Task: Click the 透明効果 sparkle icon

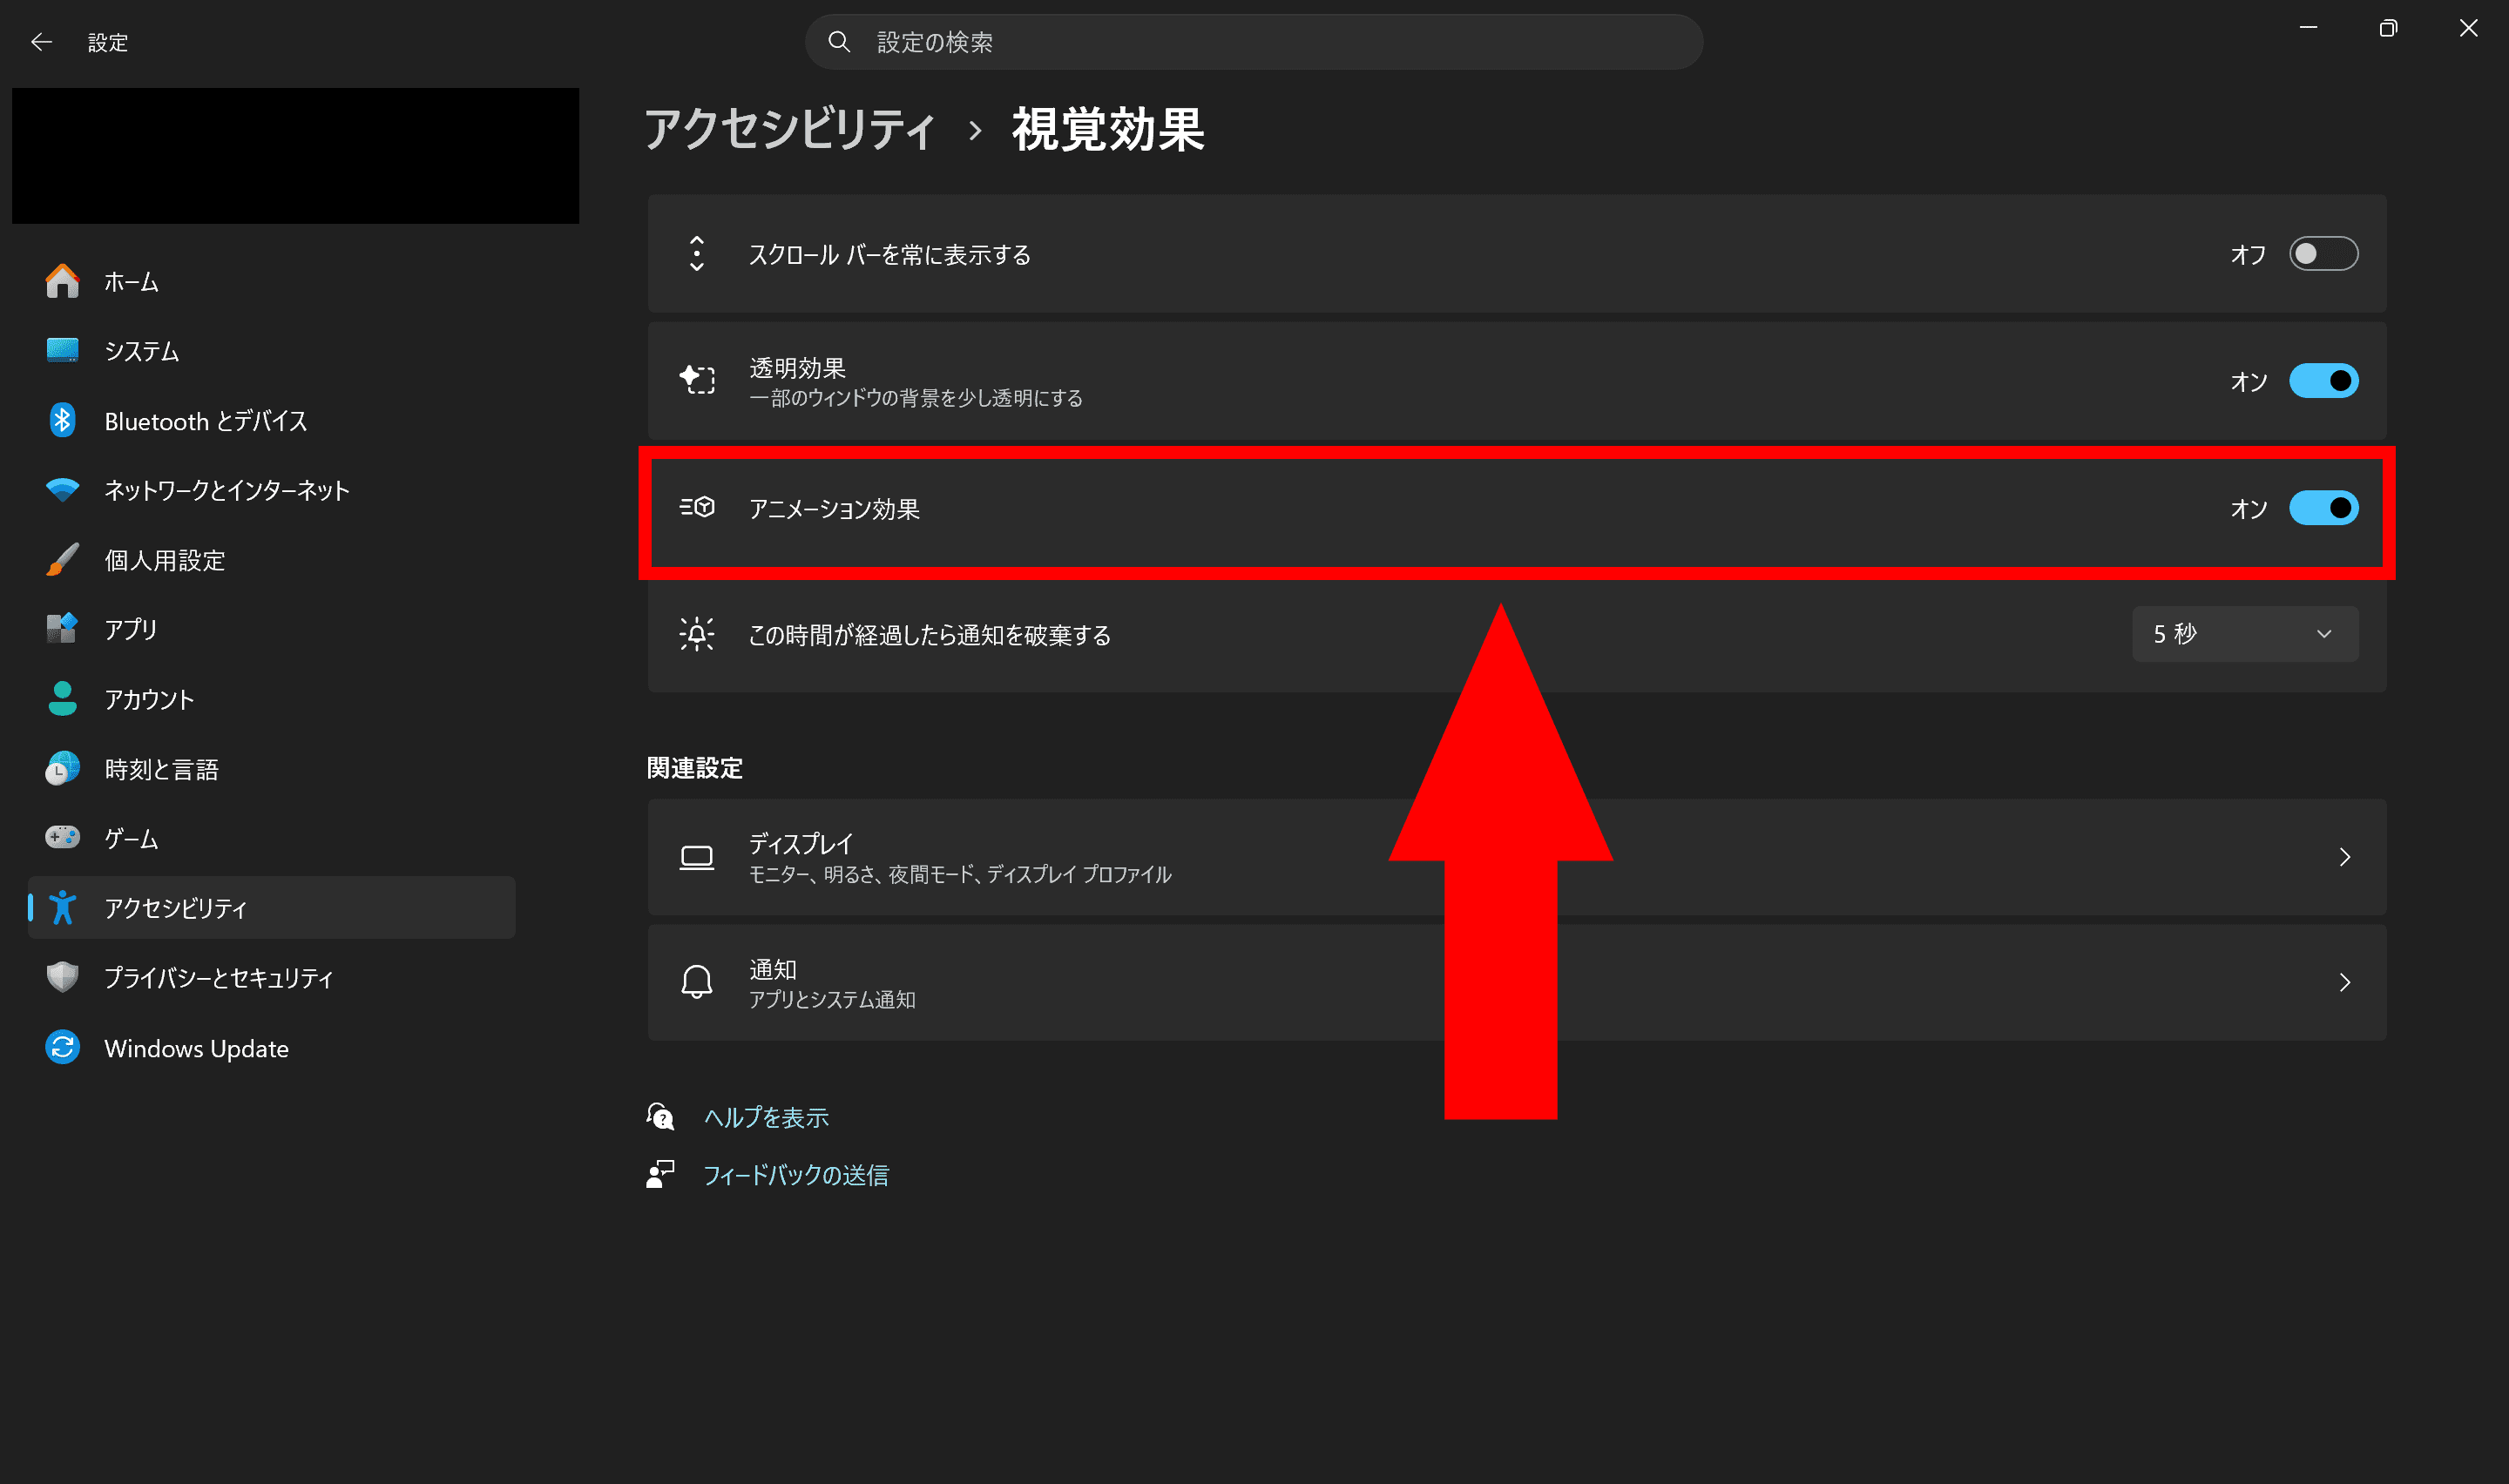Action: pos(697,380)
